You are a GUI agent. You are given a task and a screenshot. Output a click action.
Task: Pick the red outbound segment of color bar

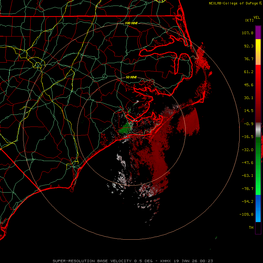(x=258, y=94)
